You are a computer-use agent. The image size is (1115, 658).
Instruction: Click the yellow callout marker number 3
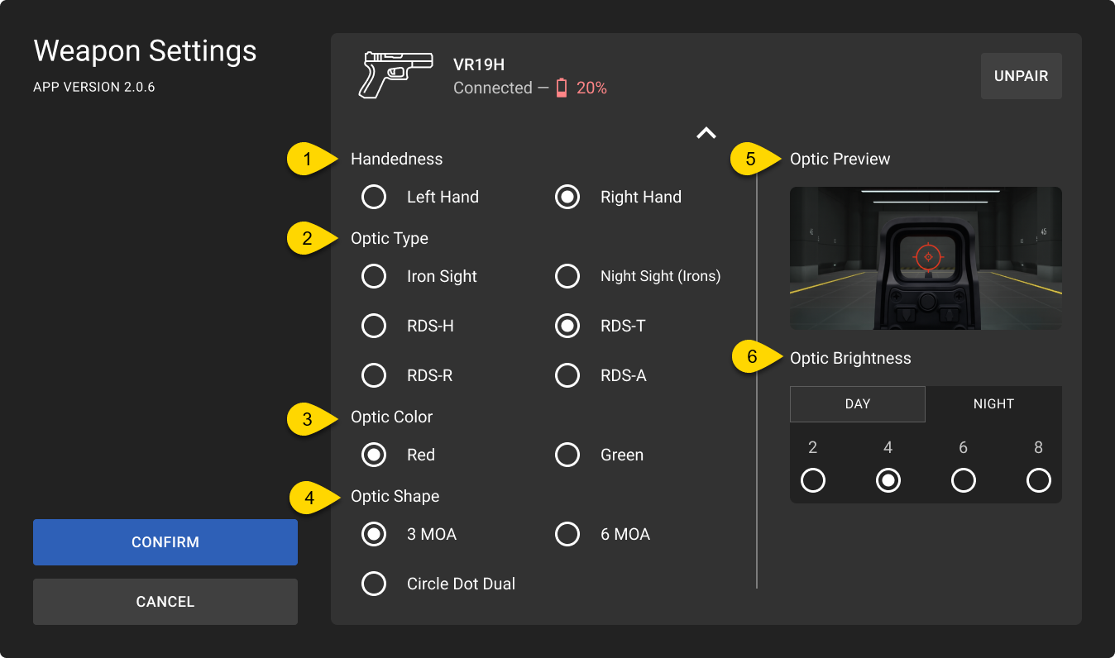point(308,419)
